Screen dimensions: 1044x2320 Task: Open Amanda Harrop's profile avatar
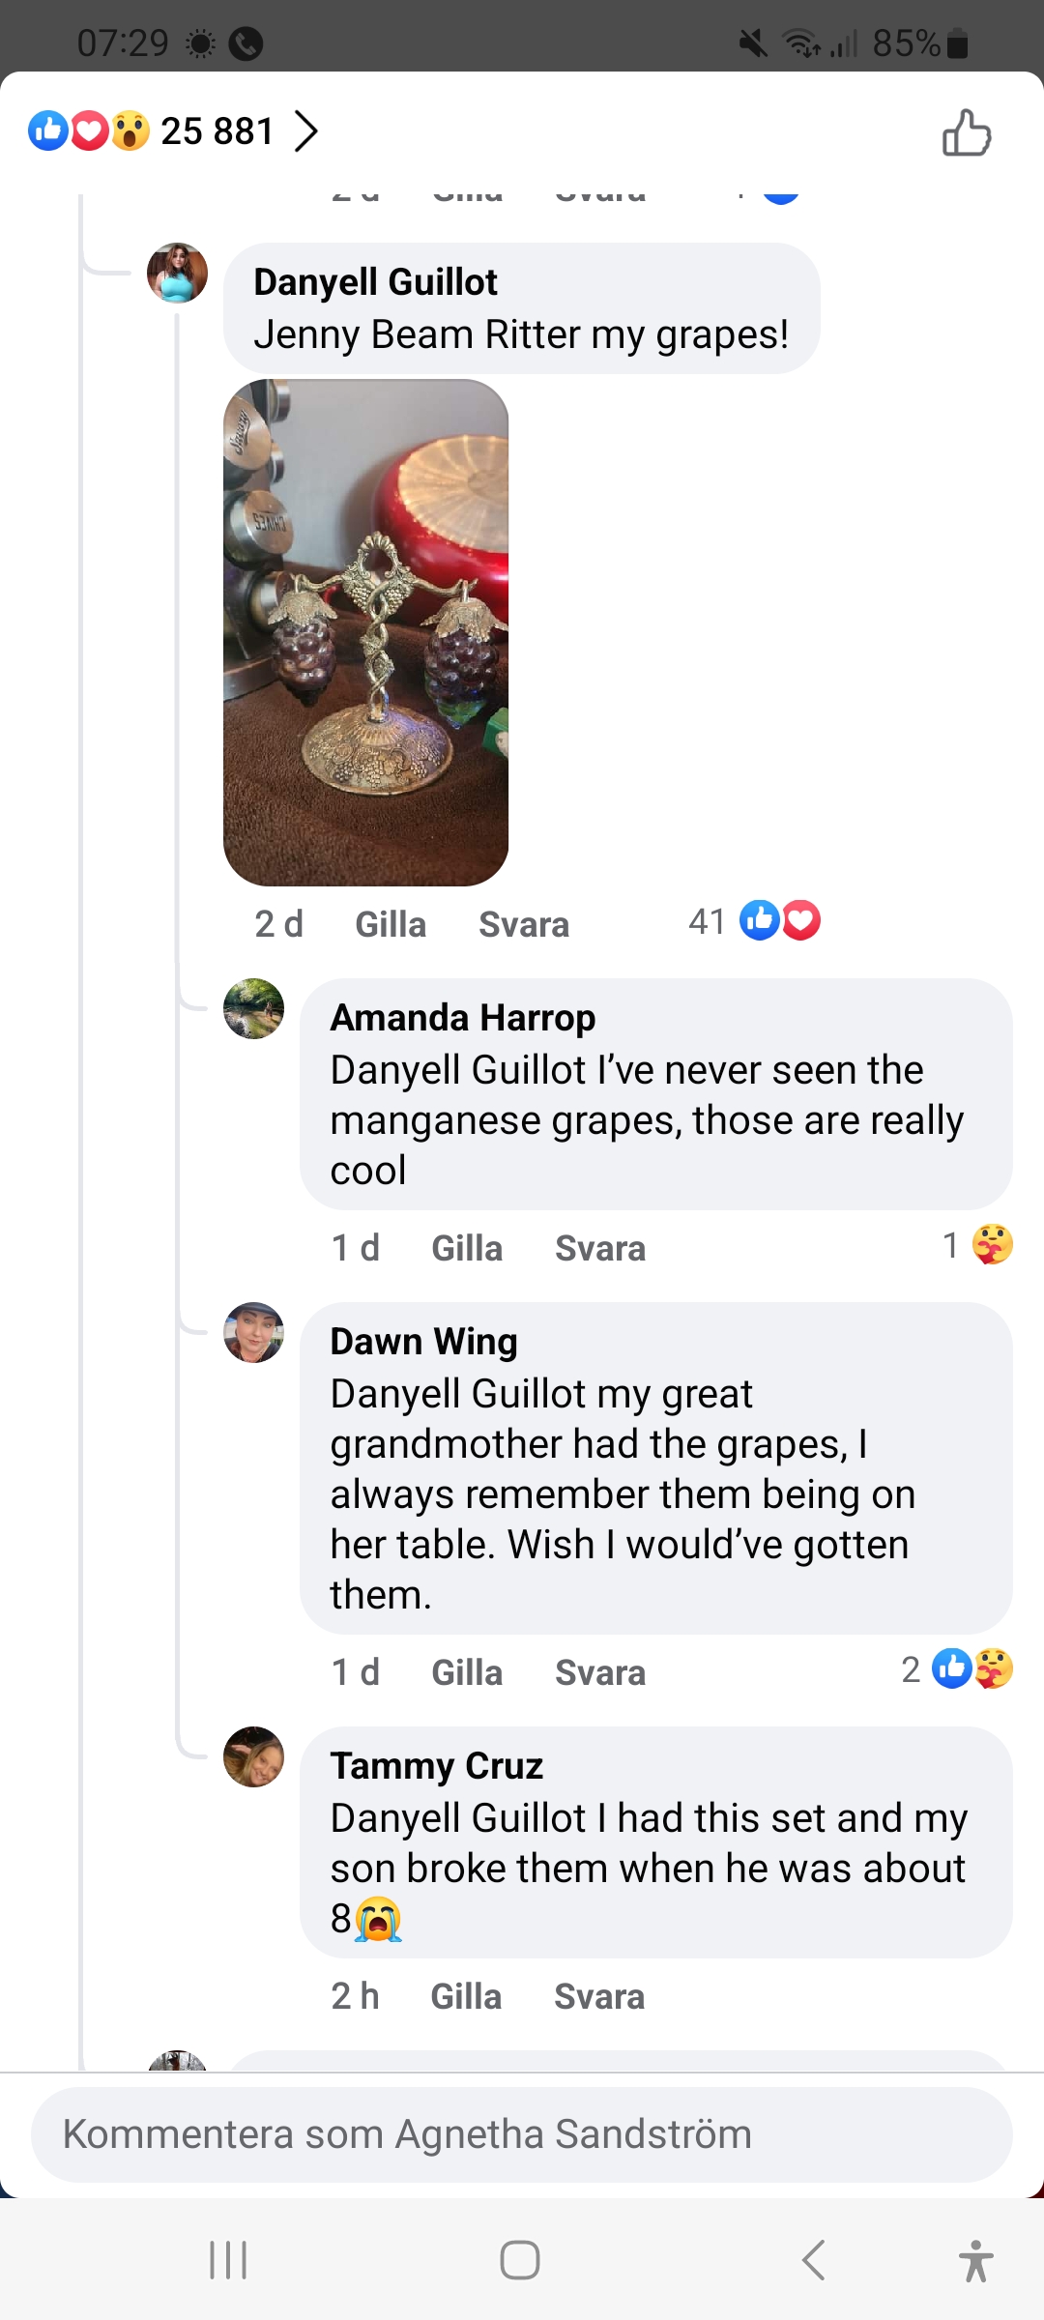(x=253, y=1008)
